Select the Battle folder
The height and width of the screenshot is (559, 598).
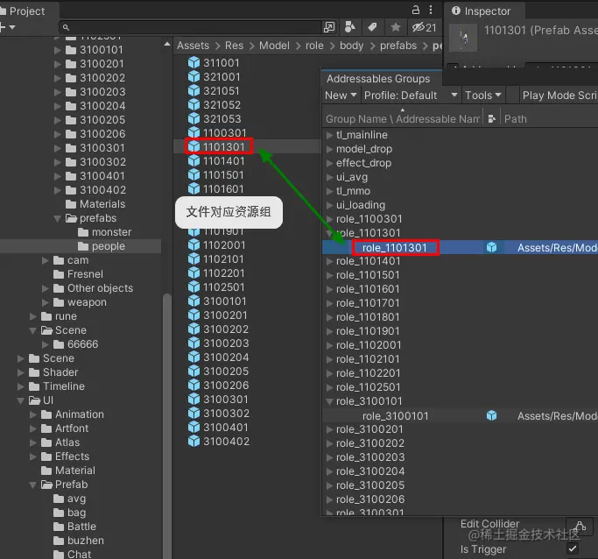tap(74, 527)
